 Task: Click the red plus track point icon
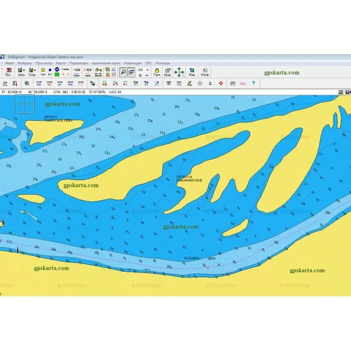click(63, 75)
